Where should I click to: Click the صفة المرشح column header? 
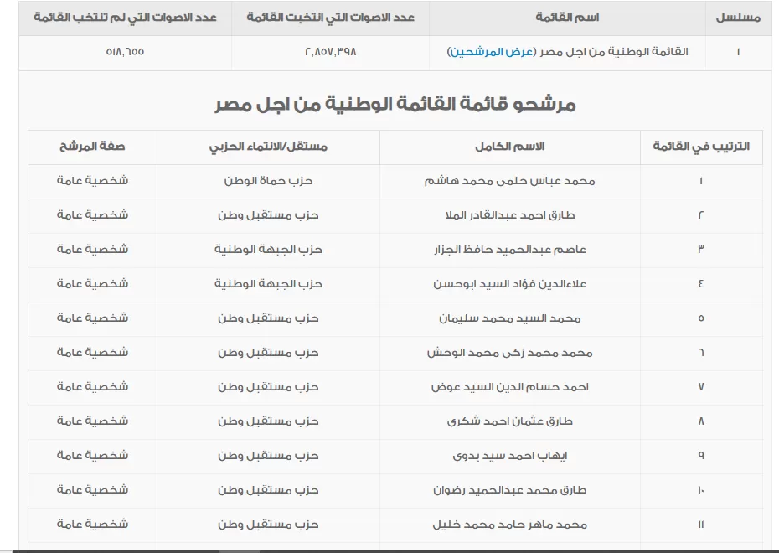click(92, 147)
